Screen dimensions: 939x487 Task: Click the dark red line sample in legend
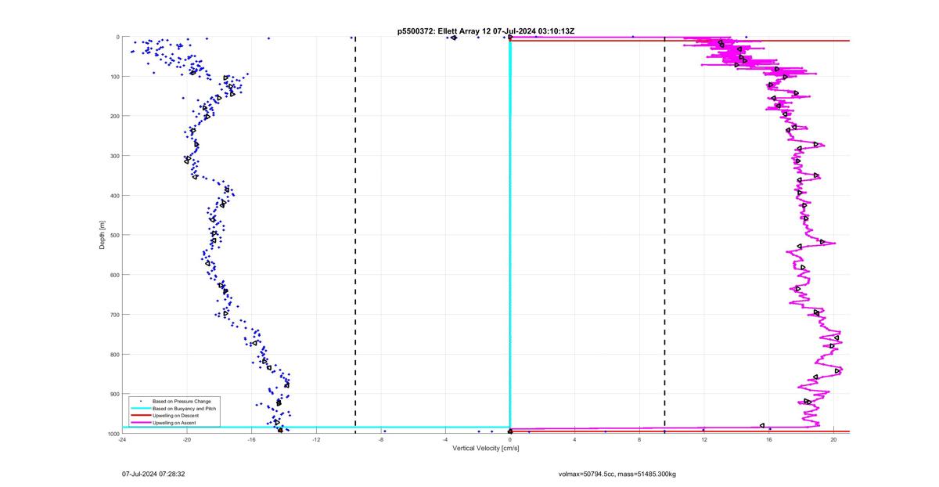pos(141,416)
